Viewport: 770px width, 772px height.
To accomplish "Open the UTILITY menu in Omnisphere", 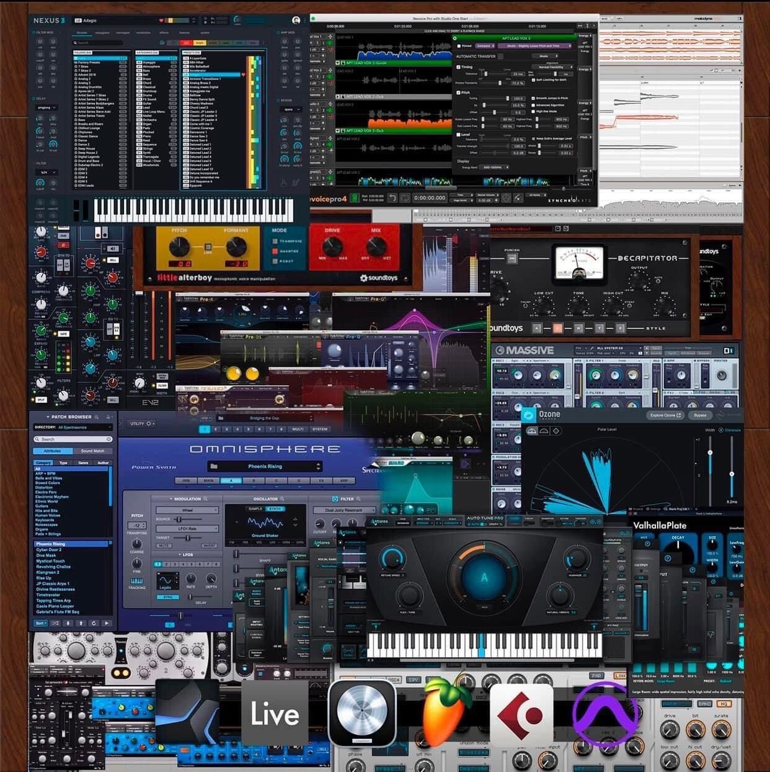I will tap(142, 424).
